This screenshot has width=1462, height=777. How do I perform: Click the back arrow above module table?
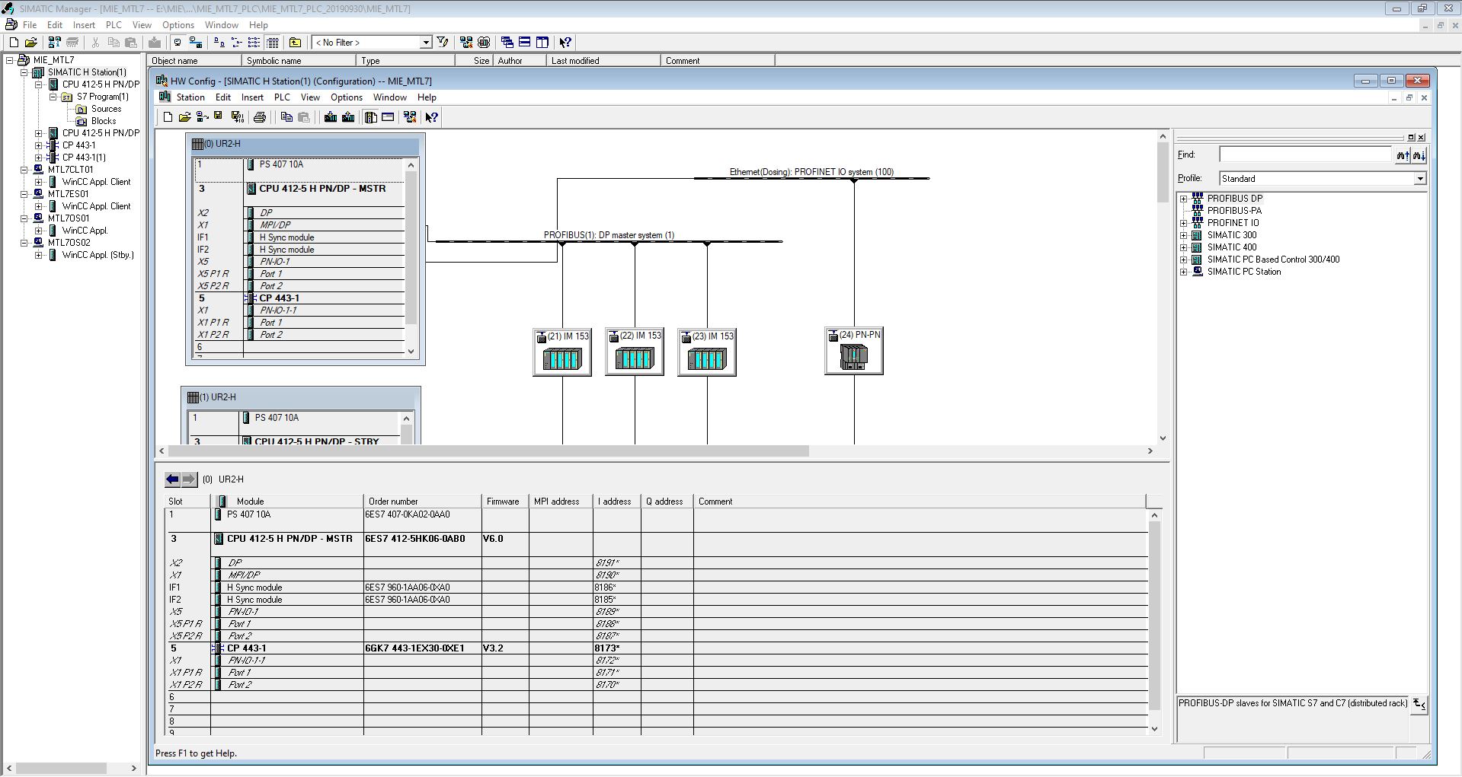pos(173,479)
